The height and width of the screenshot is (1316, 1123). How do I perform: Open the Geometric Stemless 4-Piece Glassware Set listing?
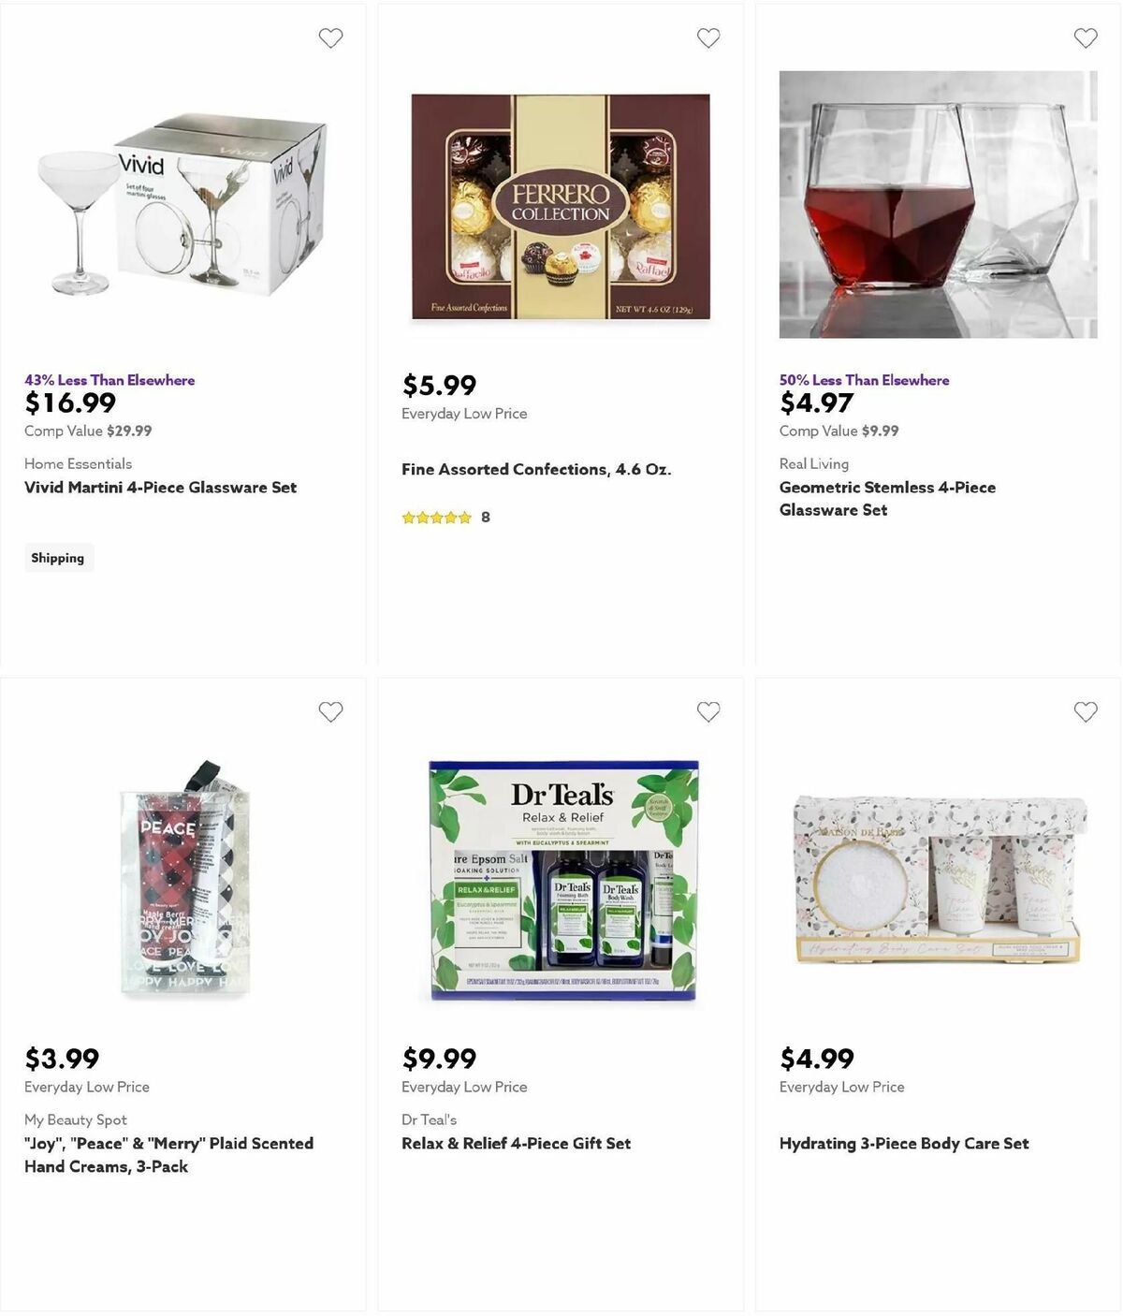887,498
